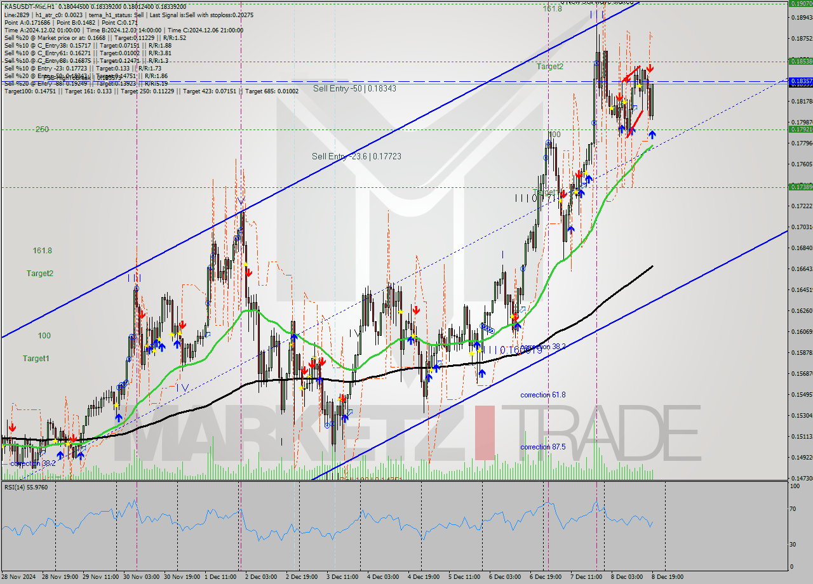Viewport: 813px width, 584px height.
Task: Click the 0.16451 price axis value
Action: pos(802,289)
